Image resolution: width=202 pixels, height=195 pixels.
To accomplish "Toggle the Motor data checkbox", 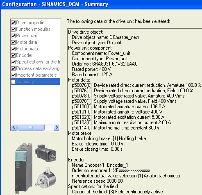I will coord(13,42).
